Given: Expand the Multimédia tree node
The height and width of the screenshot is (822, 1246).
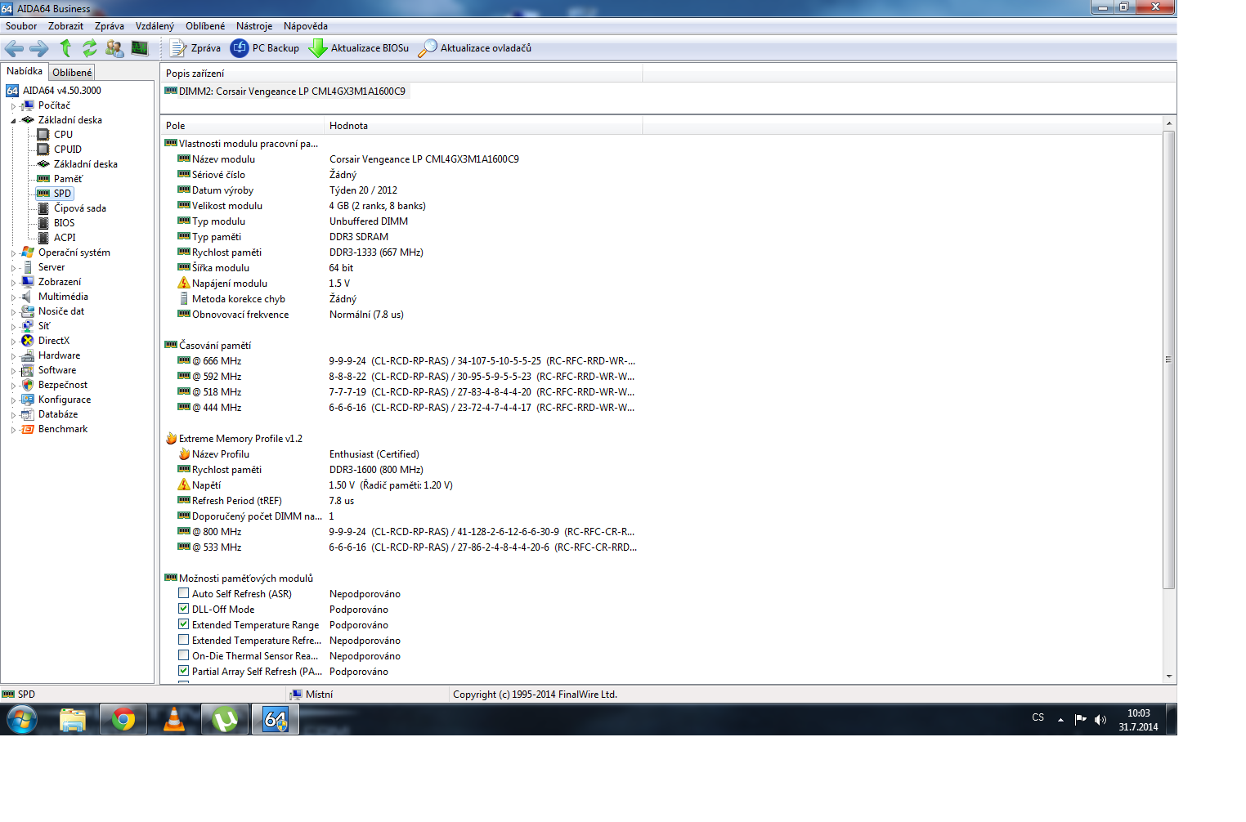Looking at the screenshot, I should coord(13,297).
